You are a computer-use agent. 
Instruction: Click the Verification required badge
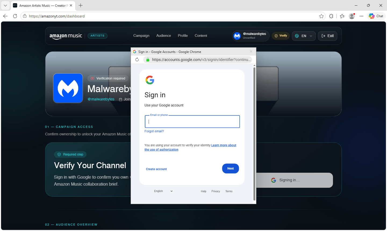click(x=108, y=78)
